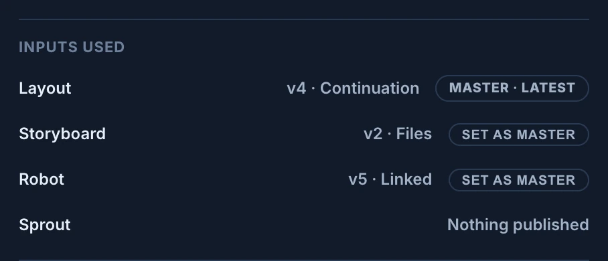Click the MASTER · LATEST badge for Layout
608x261 pixels.
point(512,88)
